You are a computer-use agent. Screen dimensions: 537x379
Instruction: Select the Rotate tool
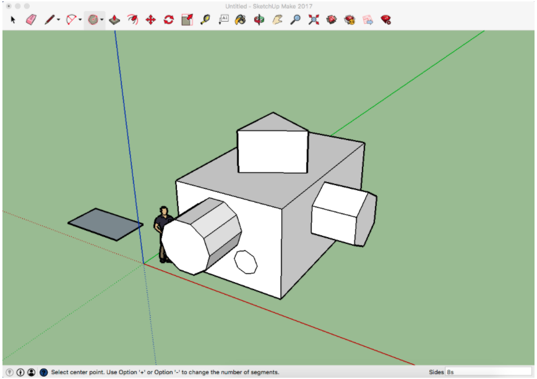(x=169, y=20)
